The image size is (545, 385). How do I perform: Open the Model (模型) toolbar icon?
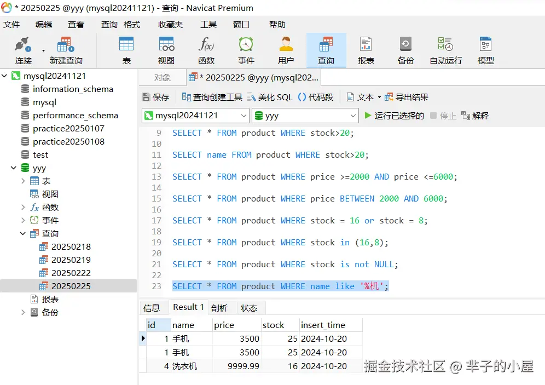[485, 51]
